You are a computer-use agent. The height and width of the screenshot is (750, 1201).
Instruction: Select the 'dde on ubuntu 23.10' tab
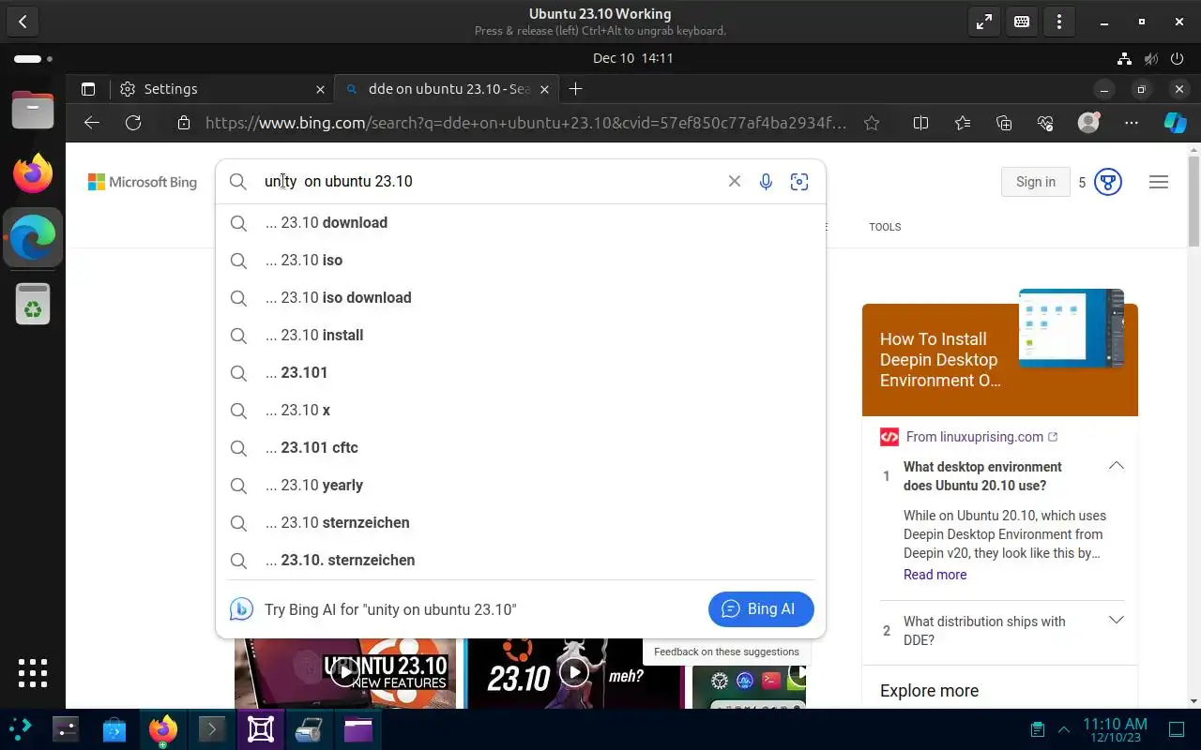448,89
